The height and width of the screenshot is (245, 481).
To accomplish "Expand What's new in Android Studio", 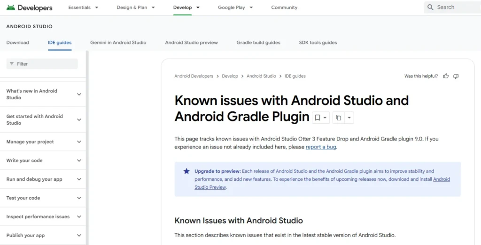I will [x=44, y=94].
